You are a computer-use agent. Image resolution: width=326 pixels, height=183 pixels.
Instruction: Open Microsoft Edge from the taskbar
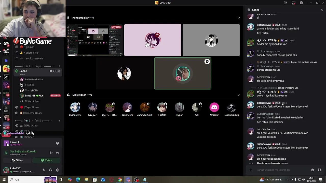78,180
